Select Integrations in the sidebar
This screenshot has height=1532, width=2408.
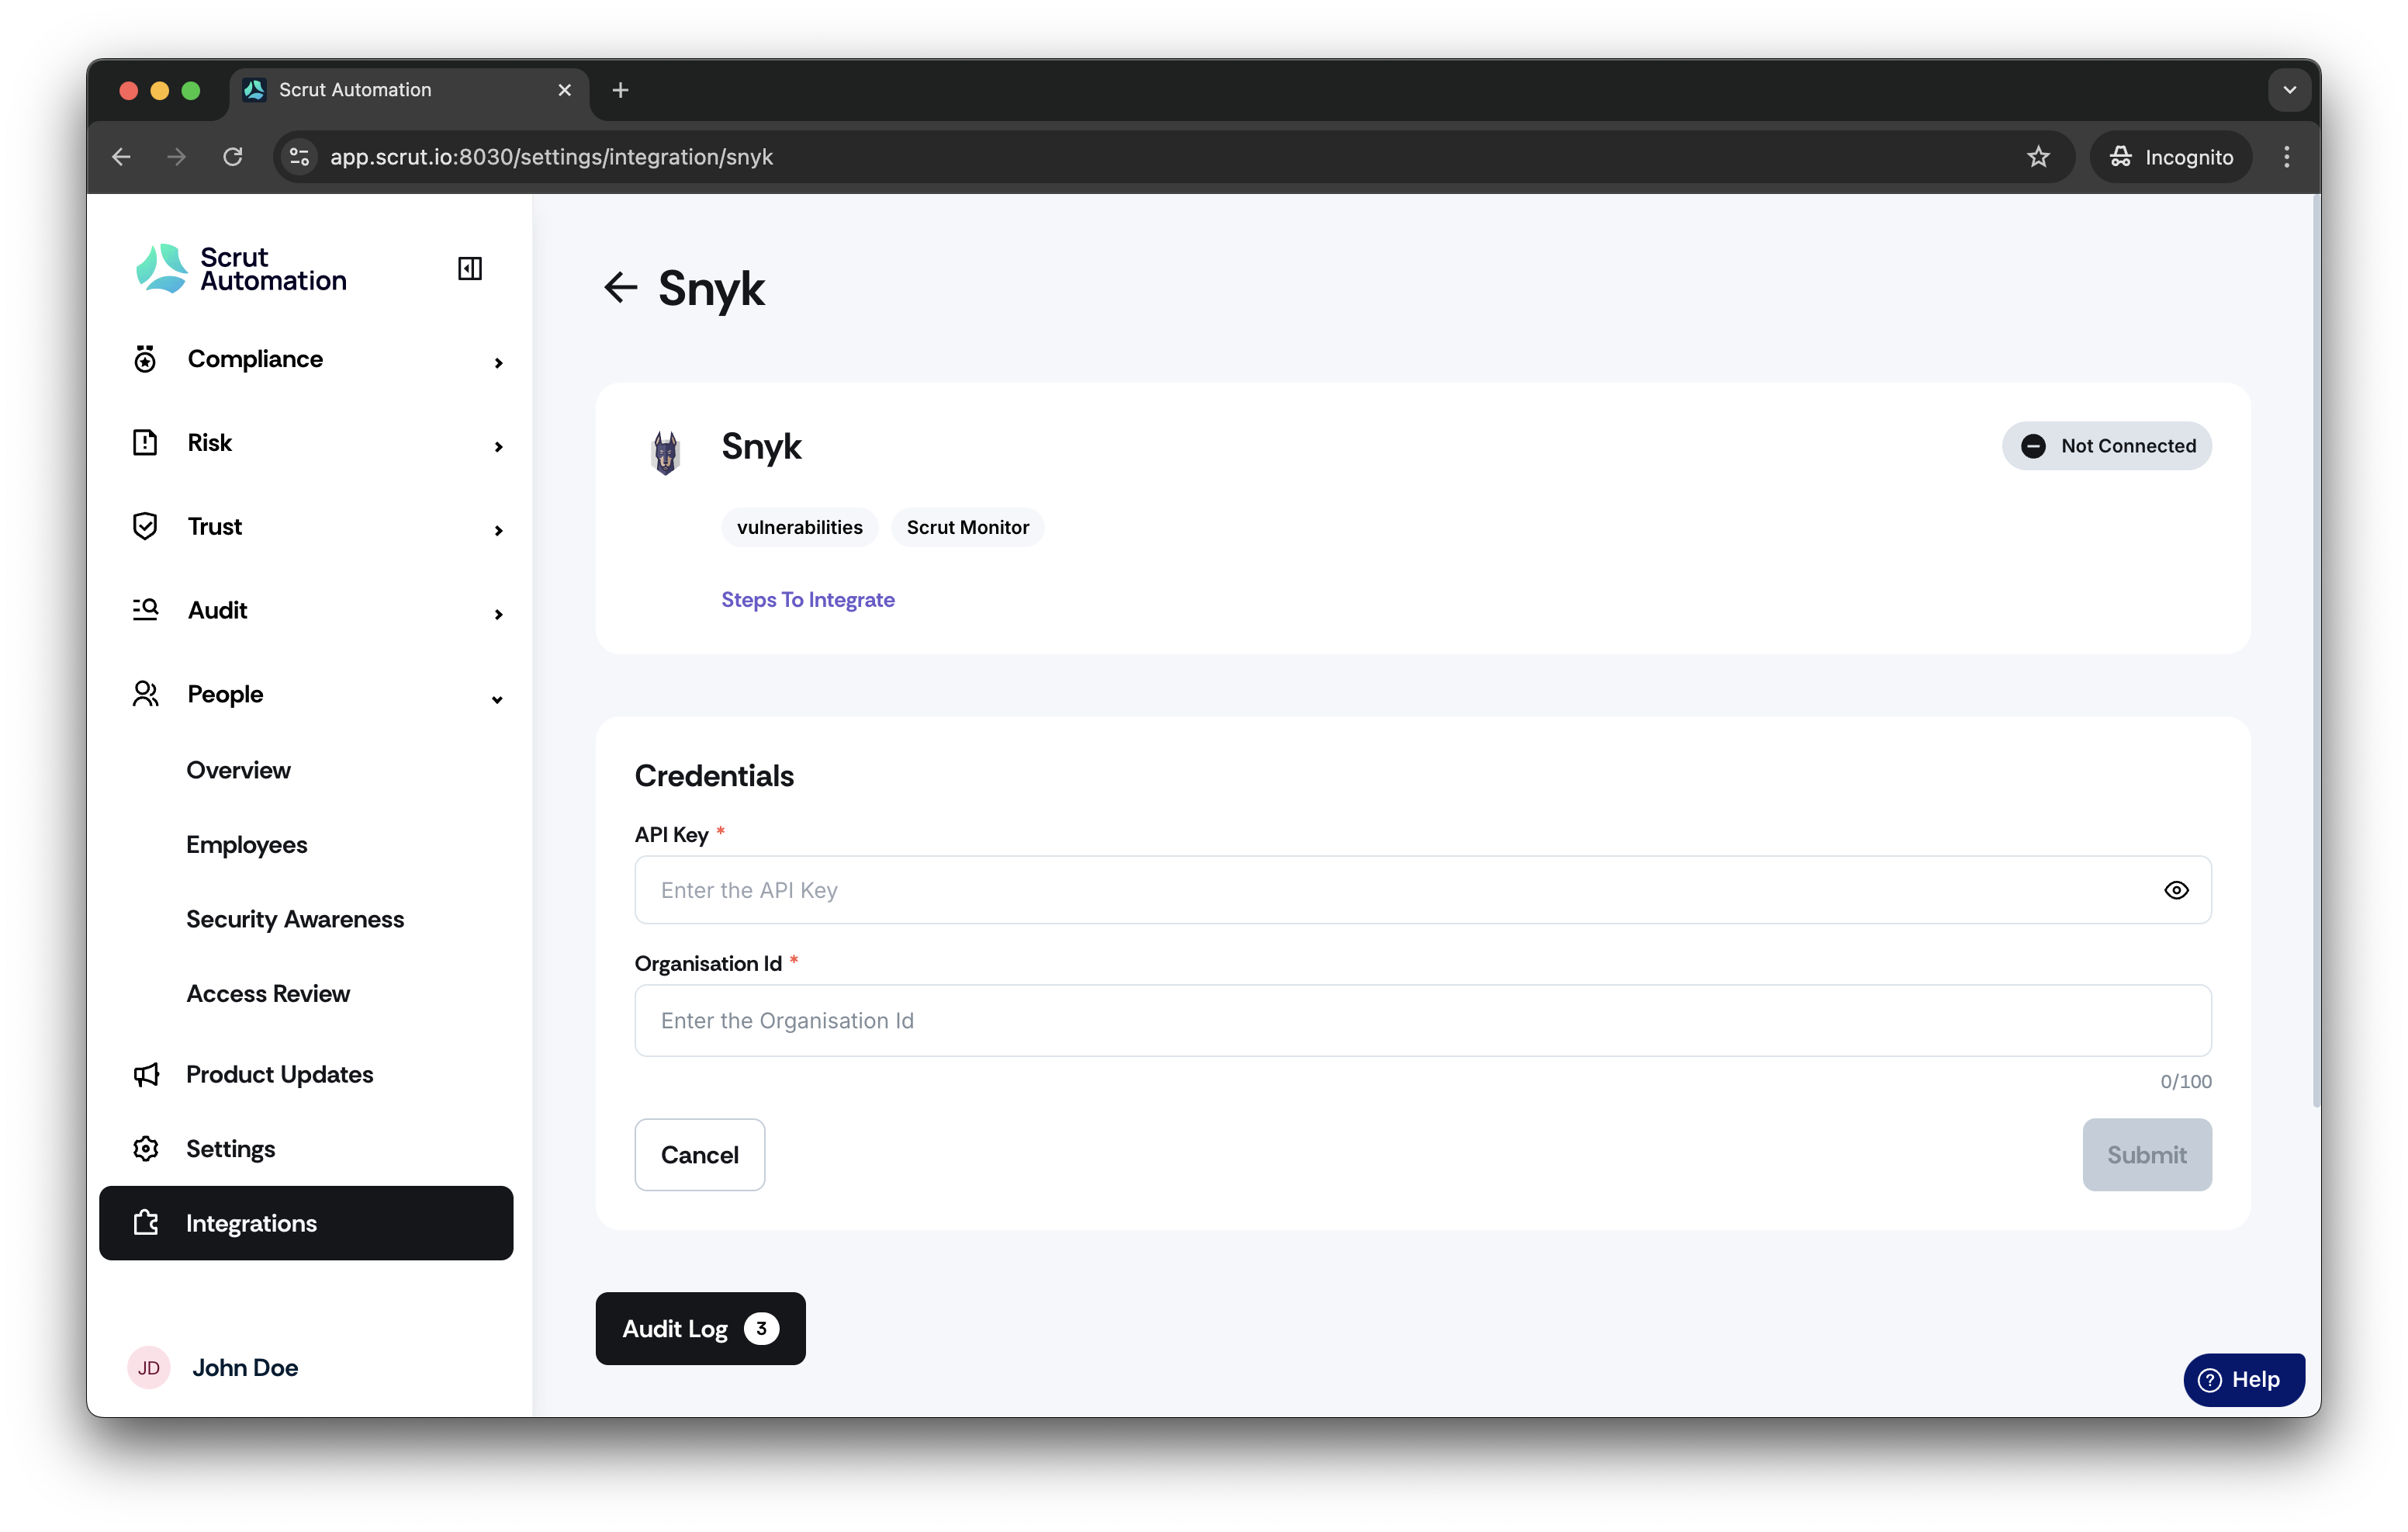click(306, 1223)
